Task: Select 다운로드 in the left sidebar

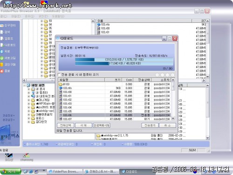Action: 8,45
